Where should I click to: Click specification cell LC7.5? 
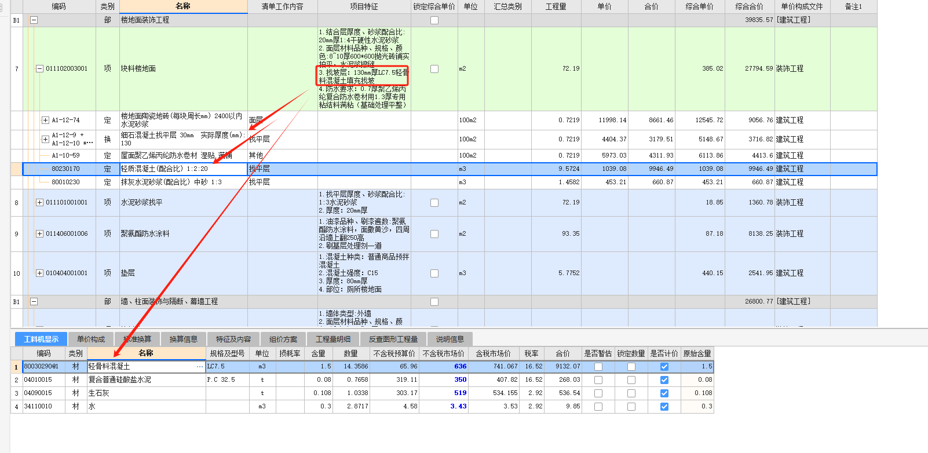pyautogui.click(x=228, y=367)
